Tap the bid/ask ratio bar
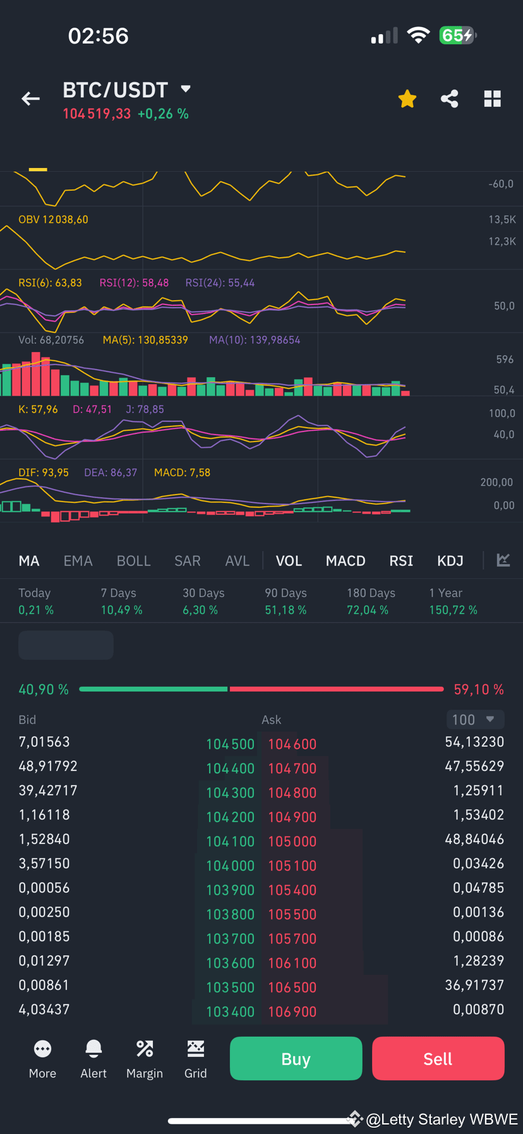This screenshot has height=1134, width=523. click(x=261, y=689)
